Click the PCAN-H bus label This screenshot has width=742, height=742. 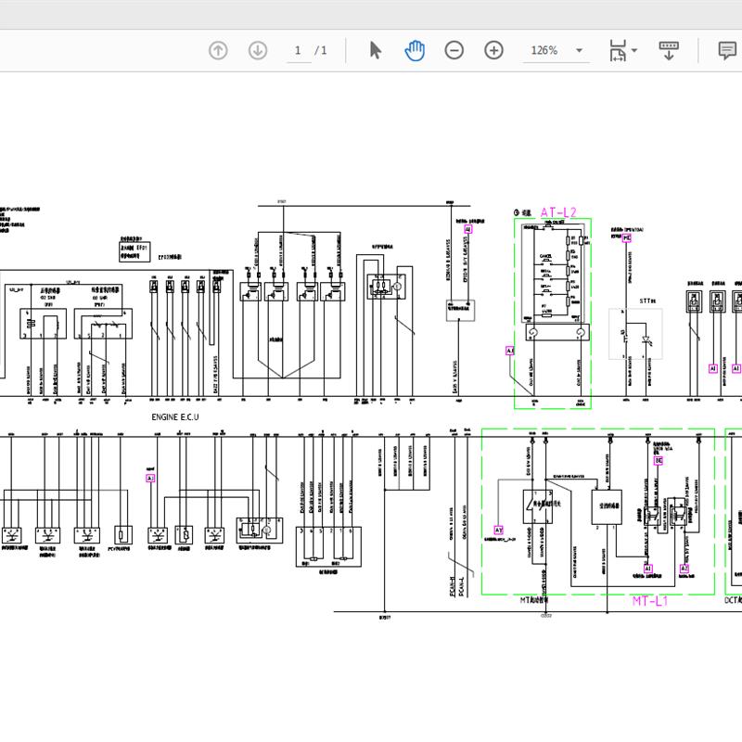pos(452,586)
